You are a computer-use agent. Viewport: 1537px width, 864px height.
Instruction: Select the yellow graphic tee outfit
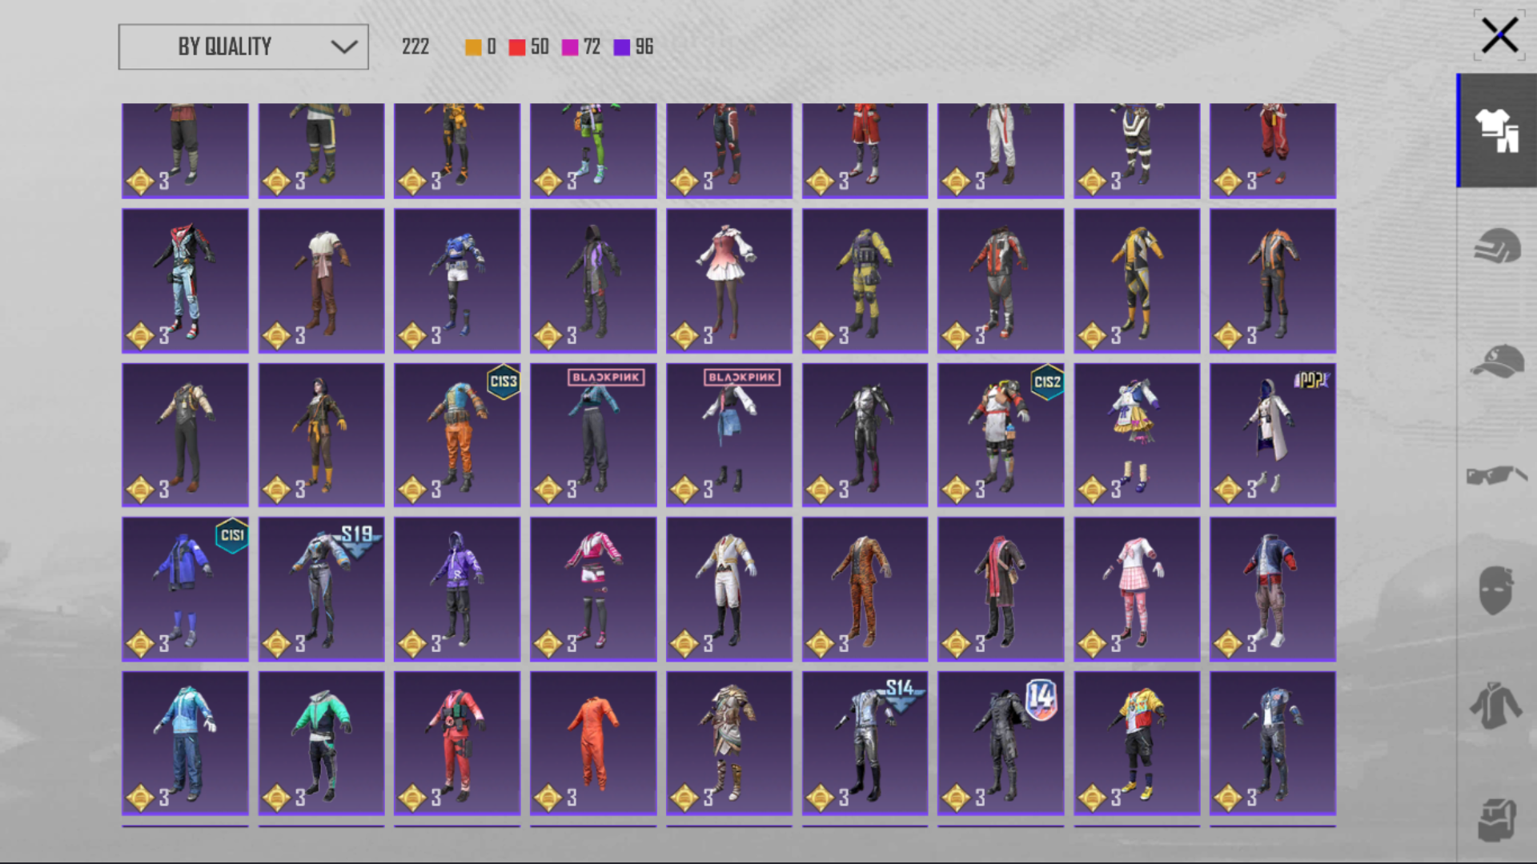[x=1137, y=743]
